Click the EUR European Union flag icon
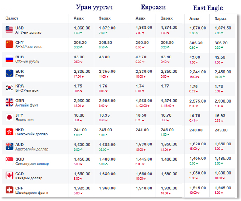241x201 pixels. [x=9, y=73]
